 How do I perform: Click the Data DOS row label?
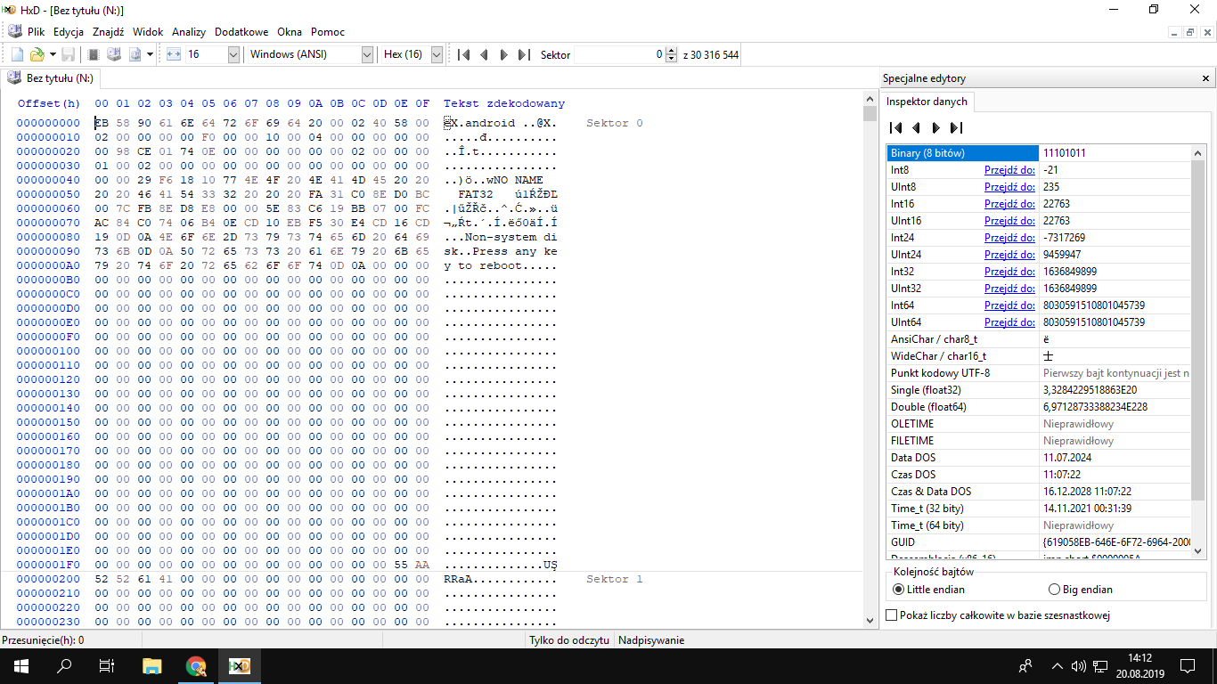914,458
